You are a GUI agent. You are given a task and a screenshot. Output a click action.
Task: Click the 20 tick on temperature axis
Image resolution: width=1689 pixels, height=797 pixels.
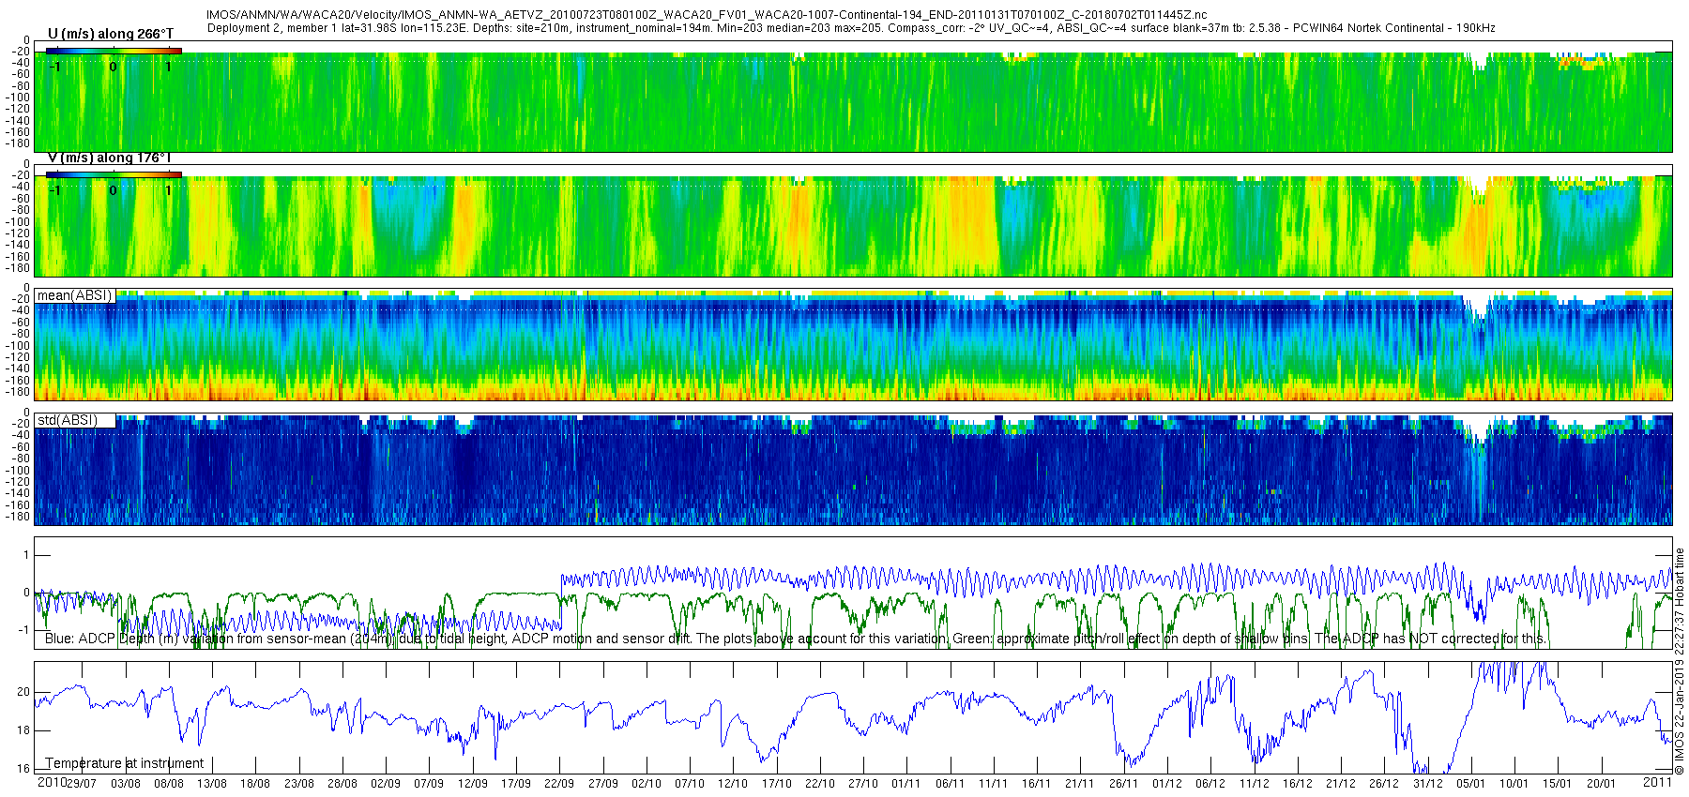pos(23,692)
